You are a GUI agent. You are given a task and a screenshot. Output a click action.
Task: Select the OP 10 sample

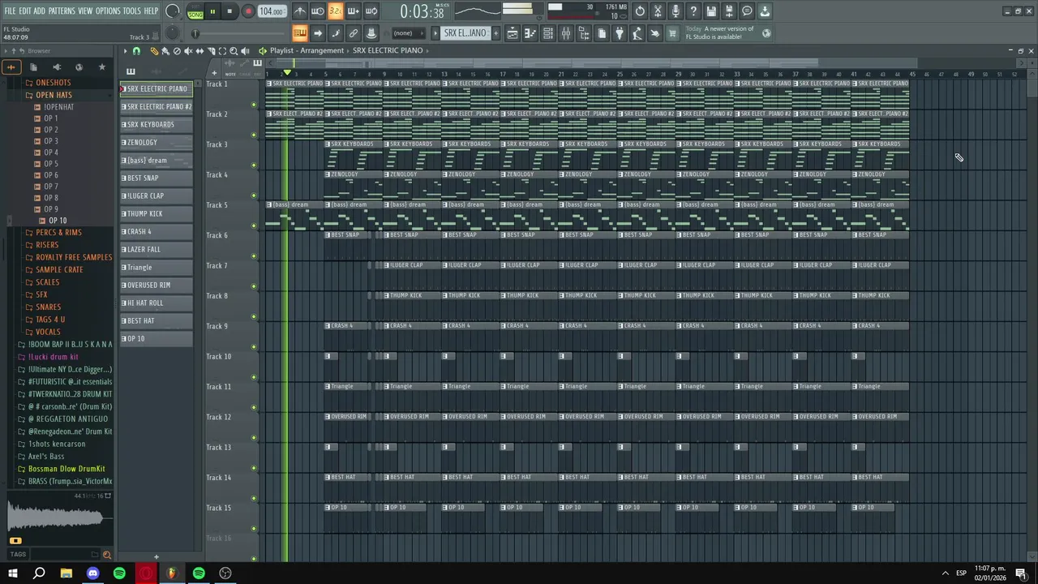point(58,221)
